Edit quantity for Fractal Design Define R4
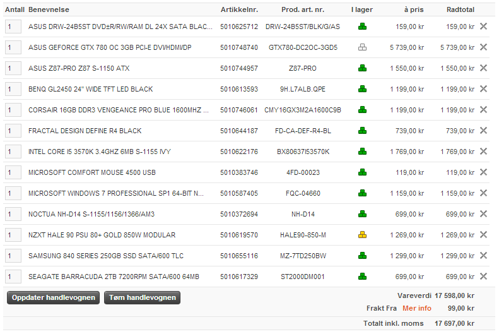This screenshot has width=499, height=334. click(x=13, y=131)
